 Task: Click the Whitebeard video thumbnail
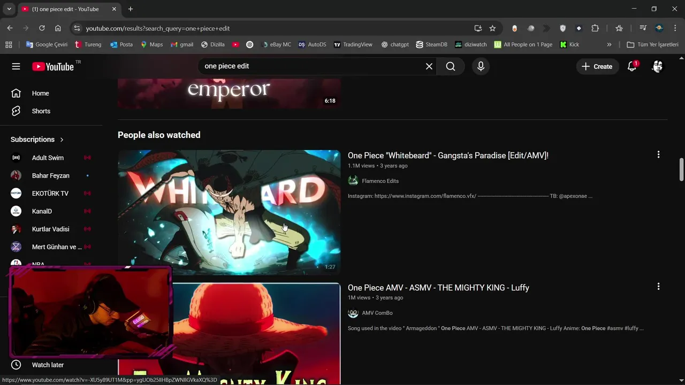pos(229,212)
